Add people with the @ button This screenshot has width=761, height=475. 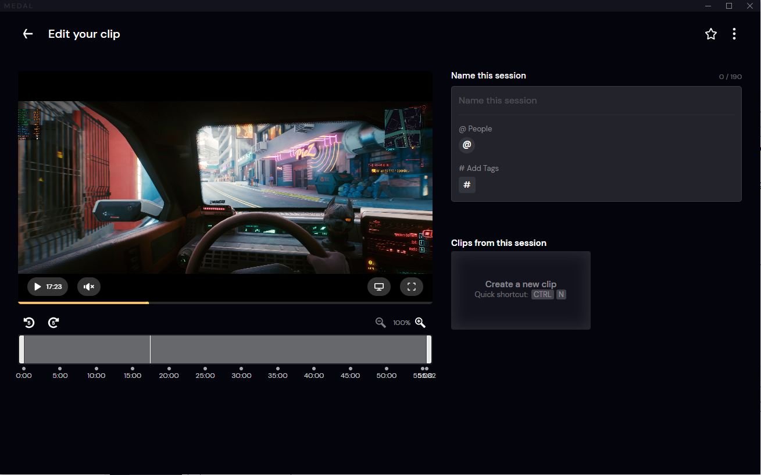click(x=467, y=145)
